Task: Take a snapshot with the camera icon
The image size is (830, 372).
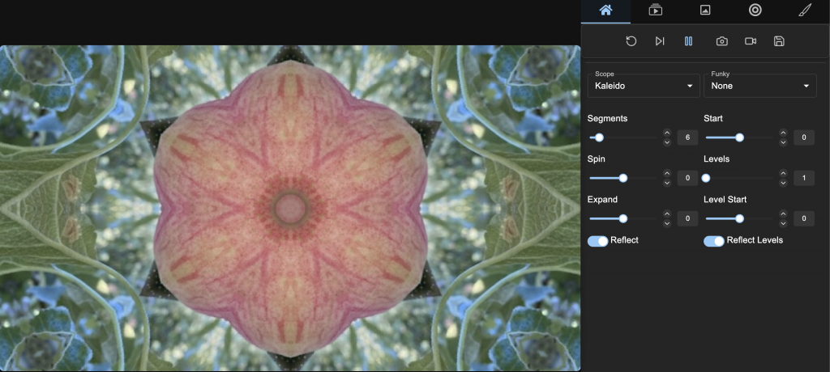Action: [x=721, y=41]
